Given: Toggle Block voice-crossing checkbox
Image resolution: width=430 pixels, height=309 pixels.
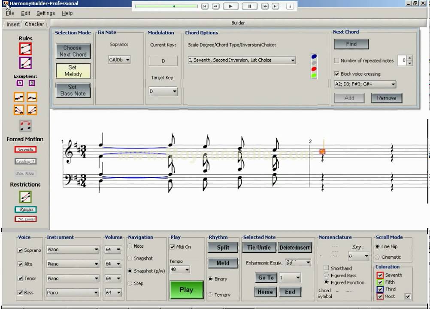Looking at the screenshot, I should pos(337,74).
